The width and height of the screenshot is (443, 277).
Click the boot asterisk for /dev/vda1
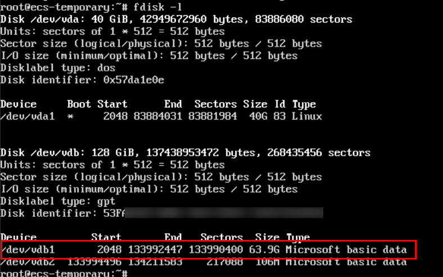click(x=70, y=117)
